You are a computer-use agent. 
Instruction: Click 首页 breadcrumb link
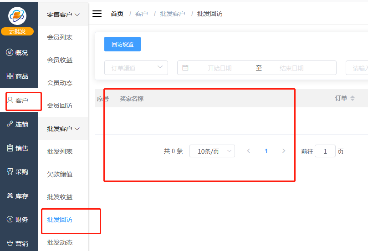(117, 14)
